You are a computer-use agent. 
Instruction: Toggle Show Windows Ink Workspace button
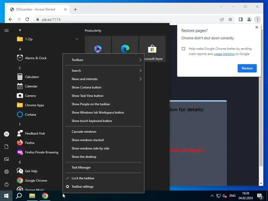click(103, 113)
